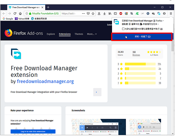Image resolution: width=177 pixels, height=136 pixels.
Task: Open the 18 one-star reviews count
Action: pos(160,83)
